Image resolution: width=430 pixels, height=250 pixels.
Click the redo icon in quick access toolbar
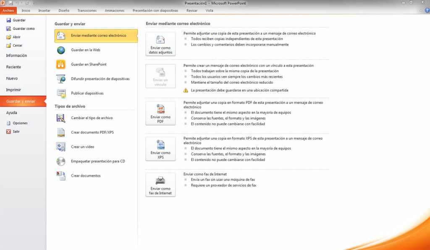click(x=27, y=3)
